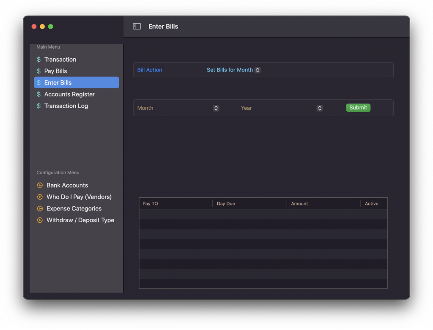Click the gear icon beside Expense Categories
The image size is (433, 330).
(40, 209)
